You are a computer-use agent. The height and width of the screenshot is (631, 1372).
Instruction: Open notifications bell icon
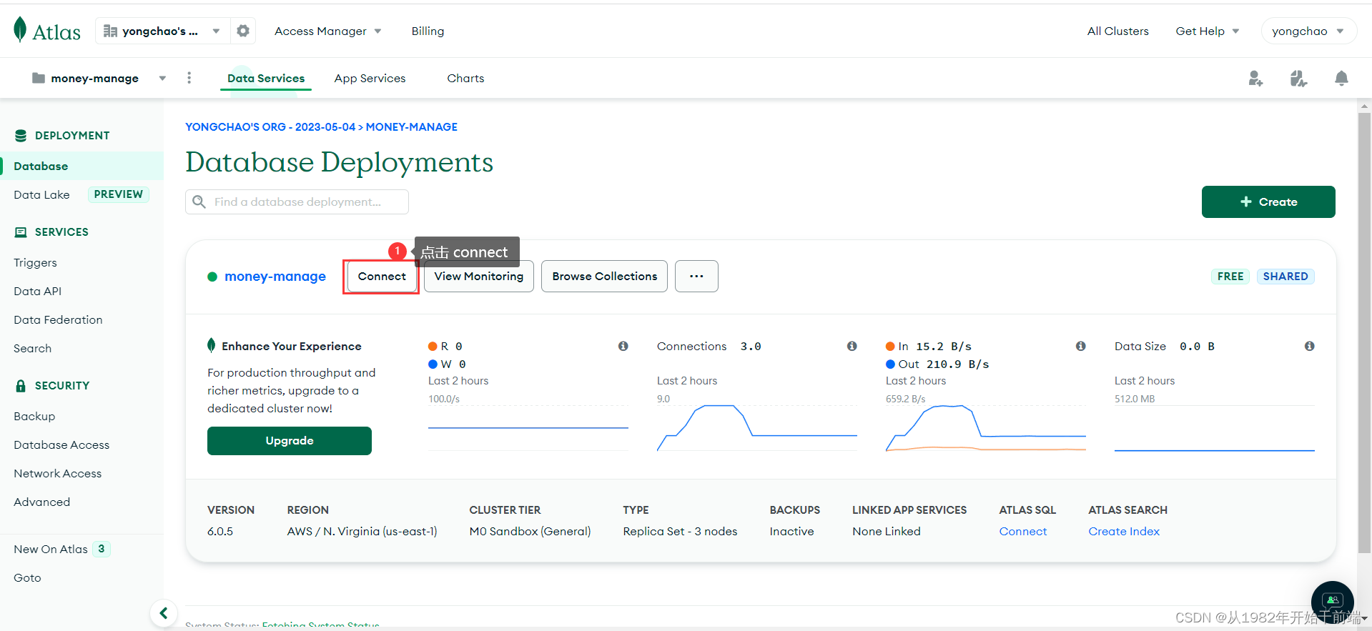coord(1341,78)
